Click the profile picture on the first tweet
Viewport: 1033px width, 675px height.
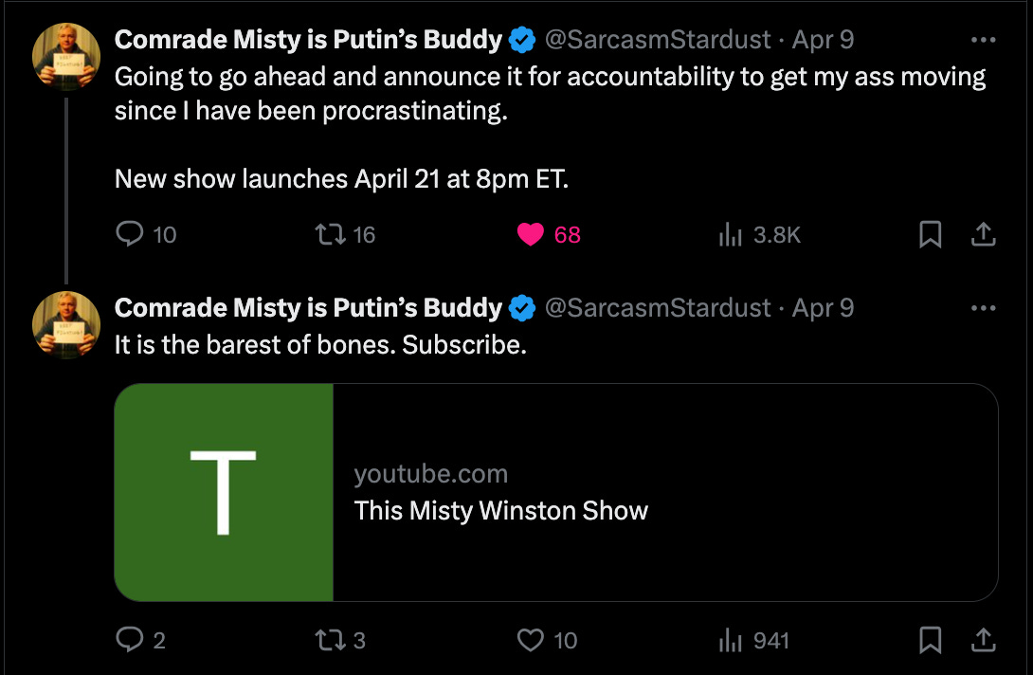pos(65,56)
